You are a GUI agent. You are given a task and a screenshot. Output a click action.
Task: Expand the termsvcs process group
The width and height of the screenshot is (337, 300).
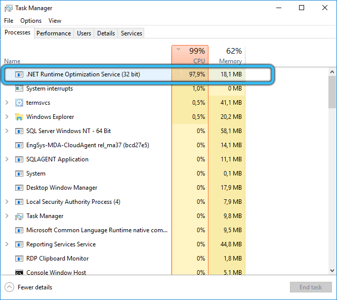coord(7,103)
